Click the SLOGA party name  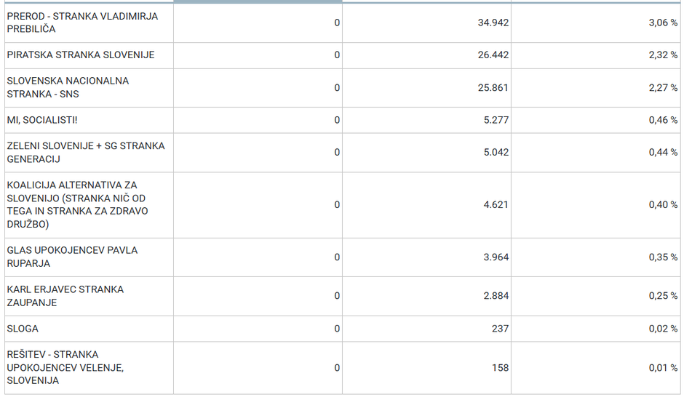pos(23,329)
